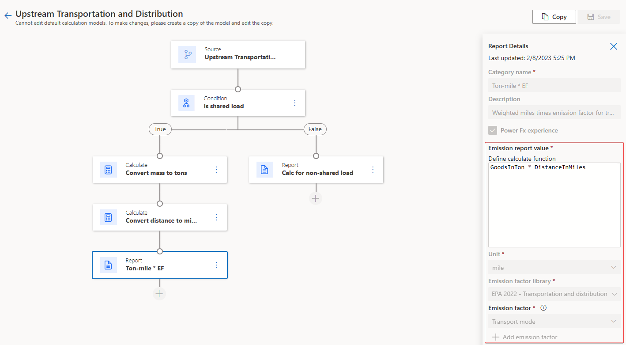This screenshot has height=345, width=626.
Task: Select the Report icon on Calc for non-shared load
Action: (x=265, y=170)
